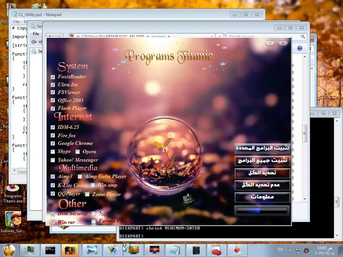Click Notepad horizontal scrollbar left arrow
Viewport: 343px width, 257px height.
pos(14,170)
